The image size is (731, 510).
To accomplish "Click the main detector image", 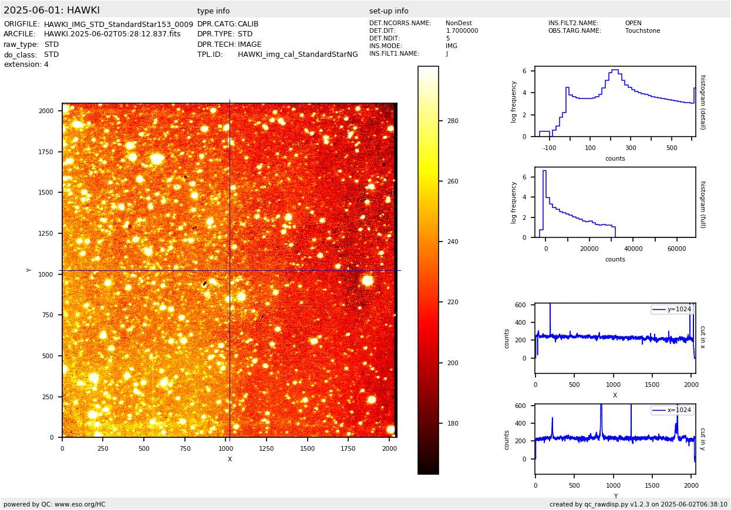I will (x=229, y=270).
